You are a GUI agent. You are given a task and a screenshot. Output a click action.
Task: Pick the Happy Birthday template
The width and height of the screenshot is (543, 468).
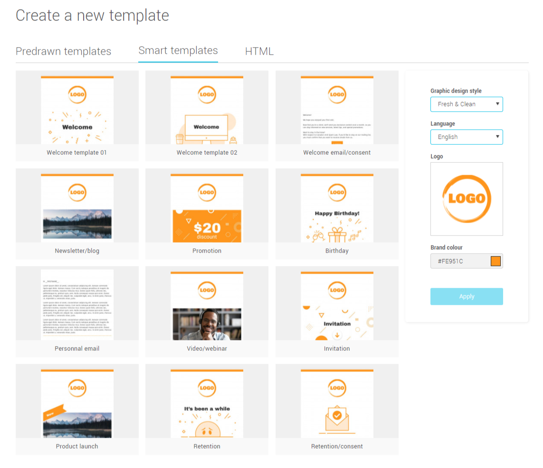click(x=337, y=208)
